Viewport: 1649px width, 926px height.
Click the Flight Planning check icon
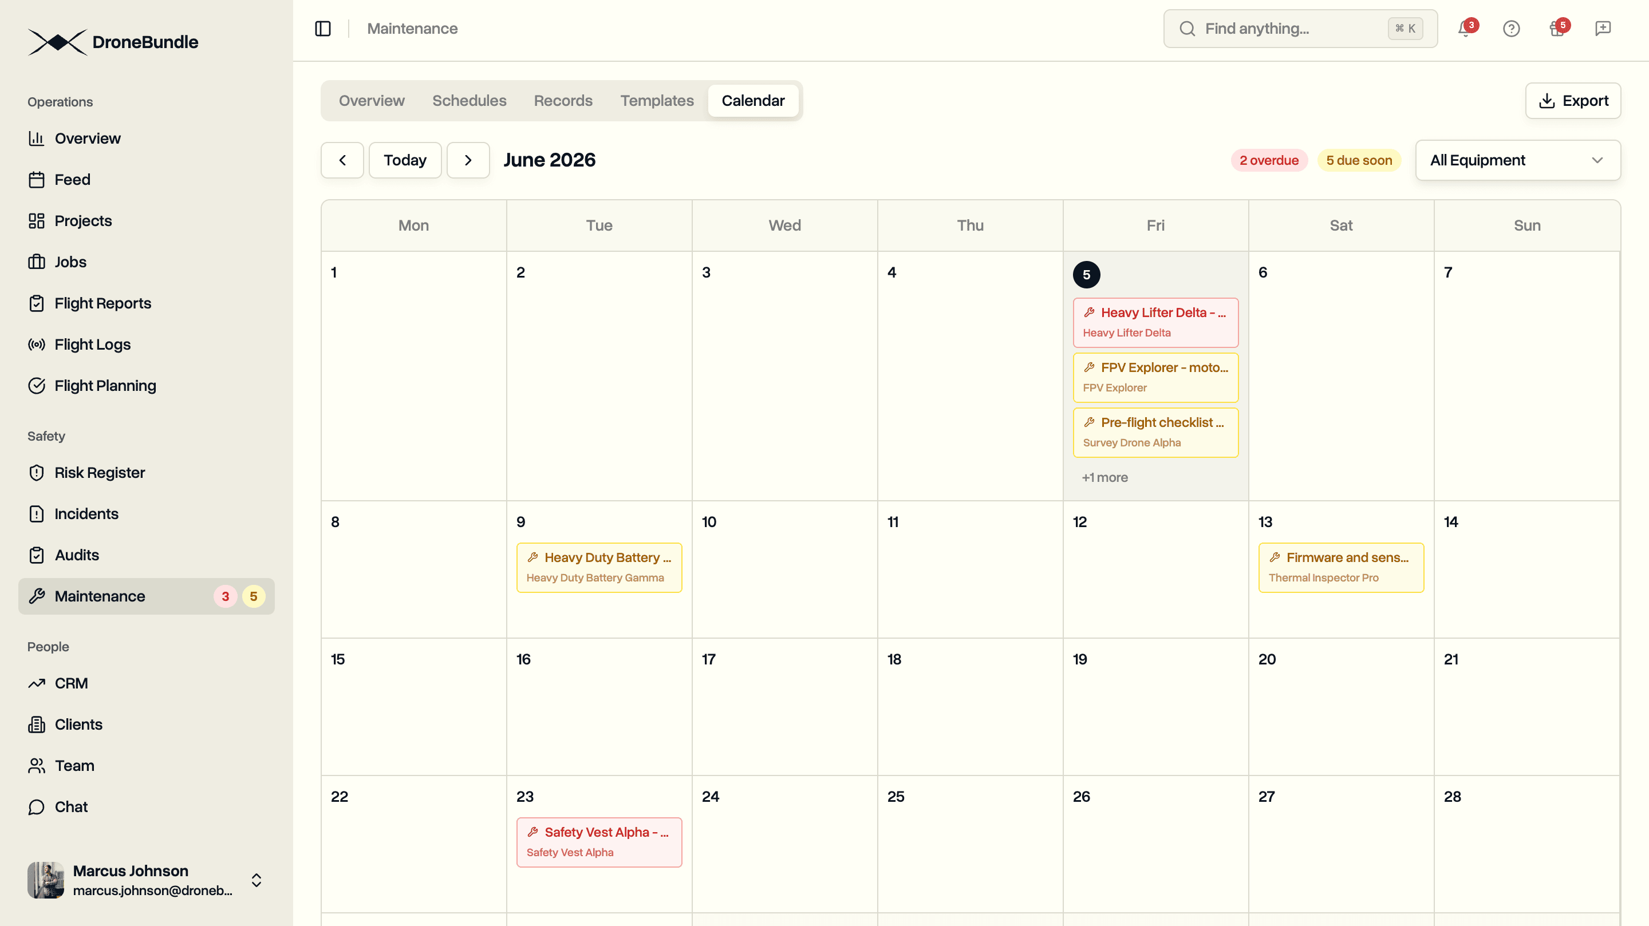click(37, 385)
